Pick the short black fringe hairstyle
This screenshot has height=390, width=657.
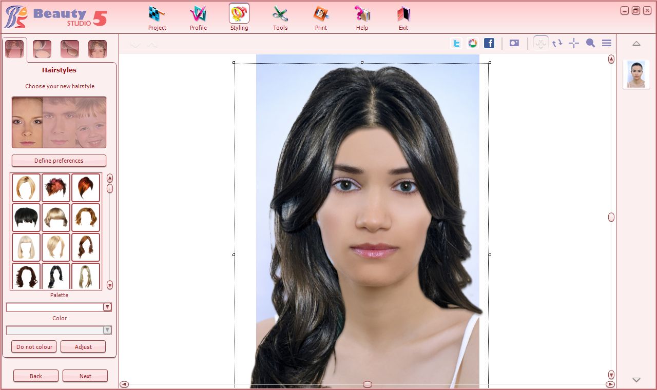[x=26, y=218]
